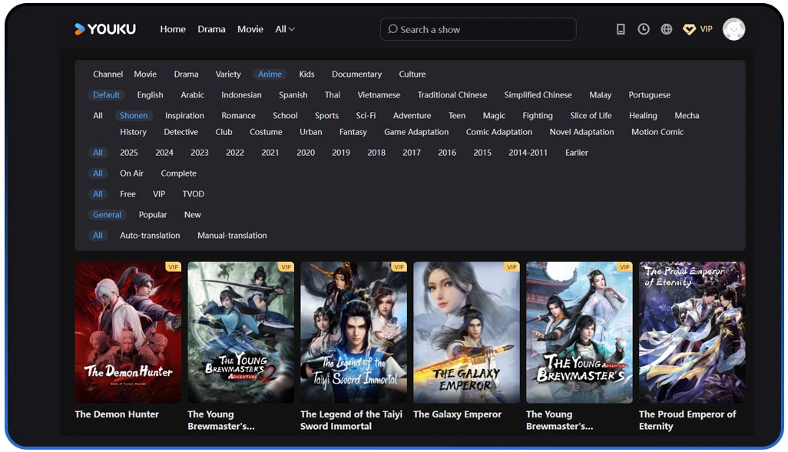
Task: Open The Proud Emperor of Eternity title
Action: click(x=687, y=420)
